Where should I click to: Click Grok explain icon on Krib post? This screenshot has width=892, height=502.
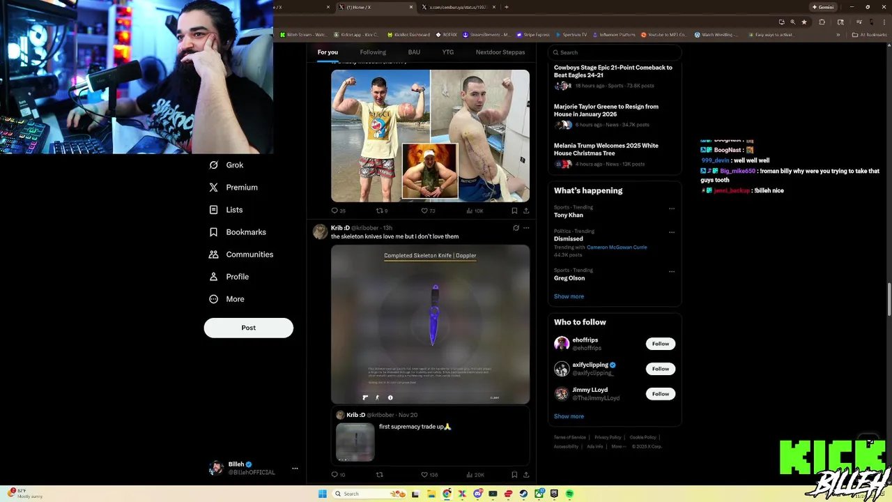click(516, 228)
